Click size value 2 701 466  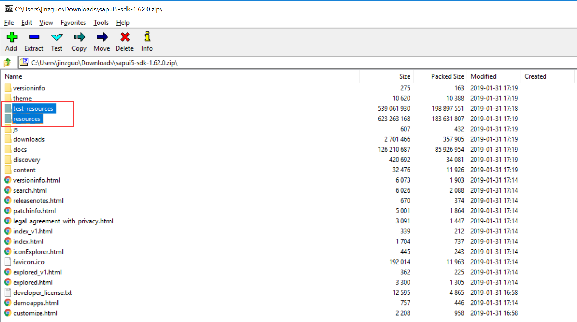[397, 139]
